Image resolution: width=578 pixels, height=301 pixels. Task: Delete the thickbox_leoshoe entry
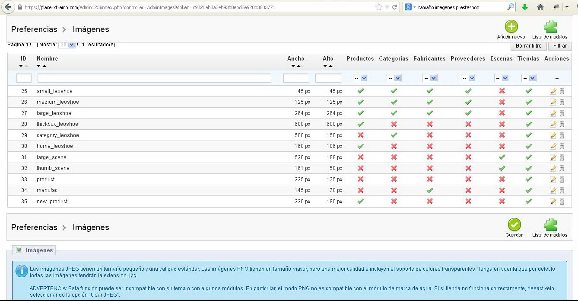coord(562,124)
